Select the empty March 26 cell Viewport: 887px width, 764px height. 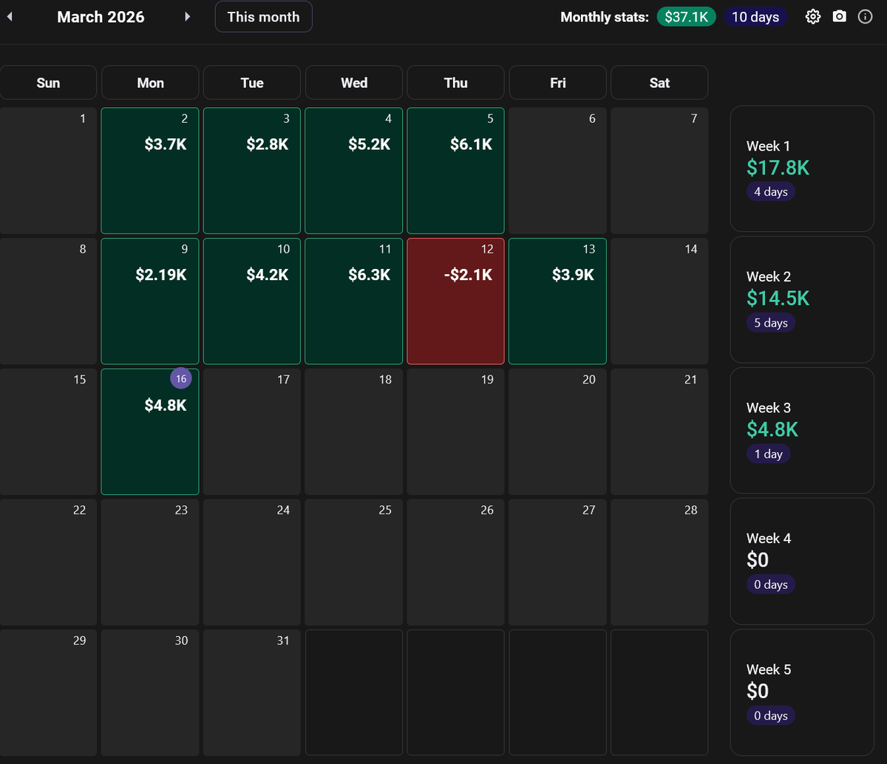[456, 562]
